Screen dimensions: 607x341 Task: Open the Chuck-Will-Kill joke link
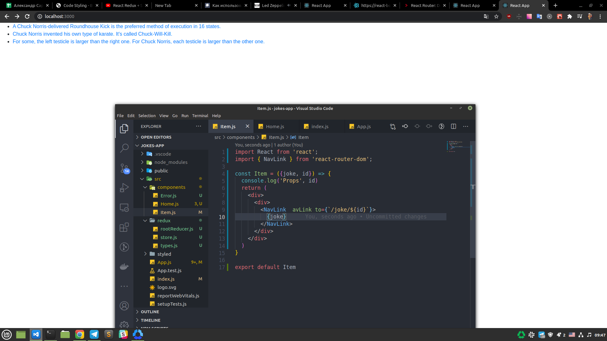(92, 34)
